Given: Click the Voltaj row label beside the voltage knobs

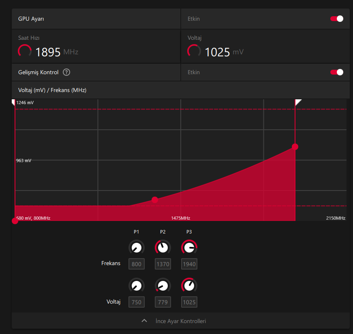Looking at the screenshot, I should [x=113, y=302].
